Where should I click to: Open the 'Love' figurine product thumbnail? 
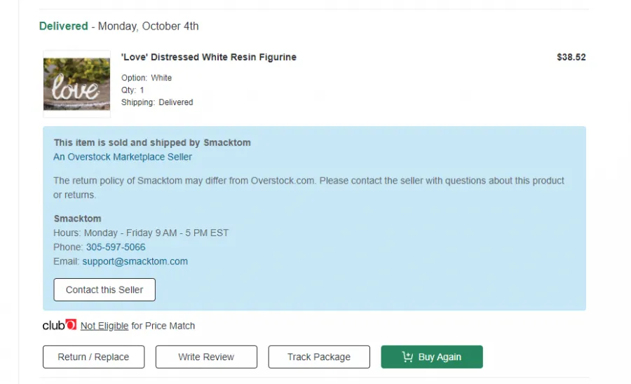pos(76,84)
